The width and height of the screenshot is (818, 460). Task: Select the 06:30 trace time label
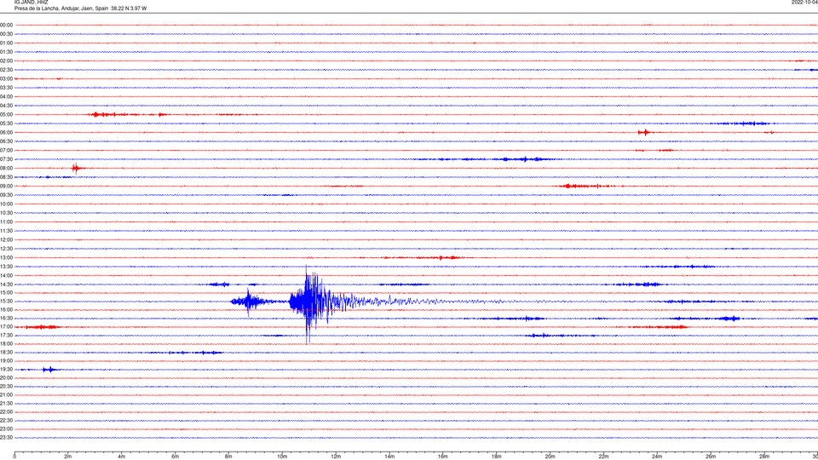click(x=6, y=141)
